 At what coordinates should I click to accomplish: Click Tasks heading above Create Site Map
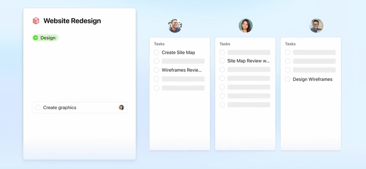pyautogui.click(x=159, y=44)
